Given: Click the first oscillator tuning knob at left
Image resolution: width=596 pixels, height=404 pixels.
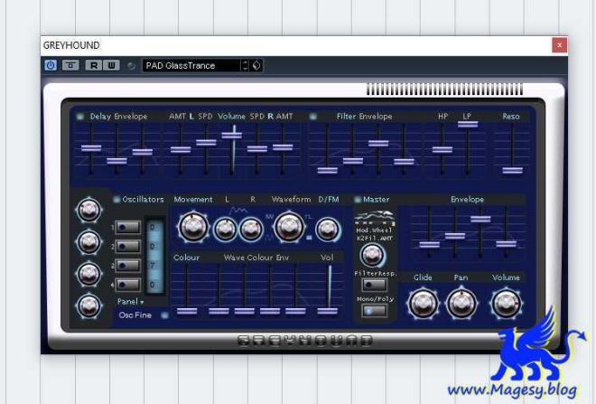Looking at the screenshot, I should 88,210.
